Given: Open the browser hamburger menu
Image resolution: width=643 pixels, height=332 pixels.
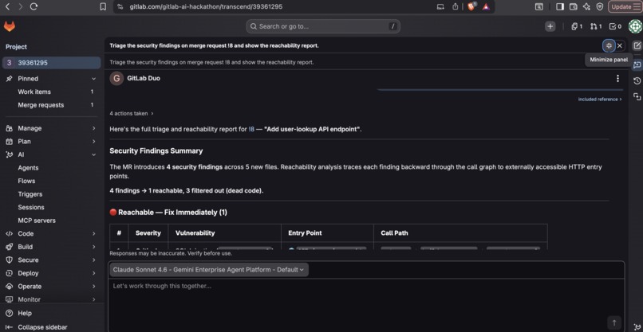Looking at the screenshot, I should [637, 6].
